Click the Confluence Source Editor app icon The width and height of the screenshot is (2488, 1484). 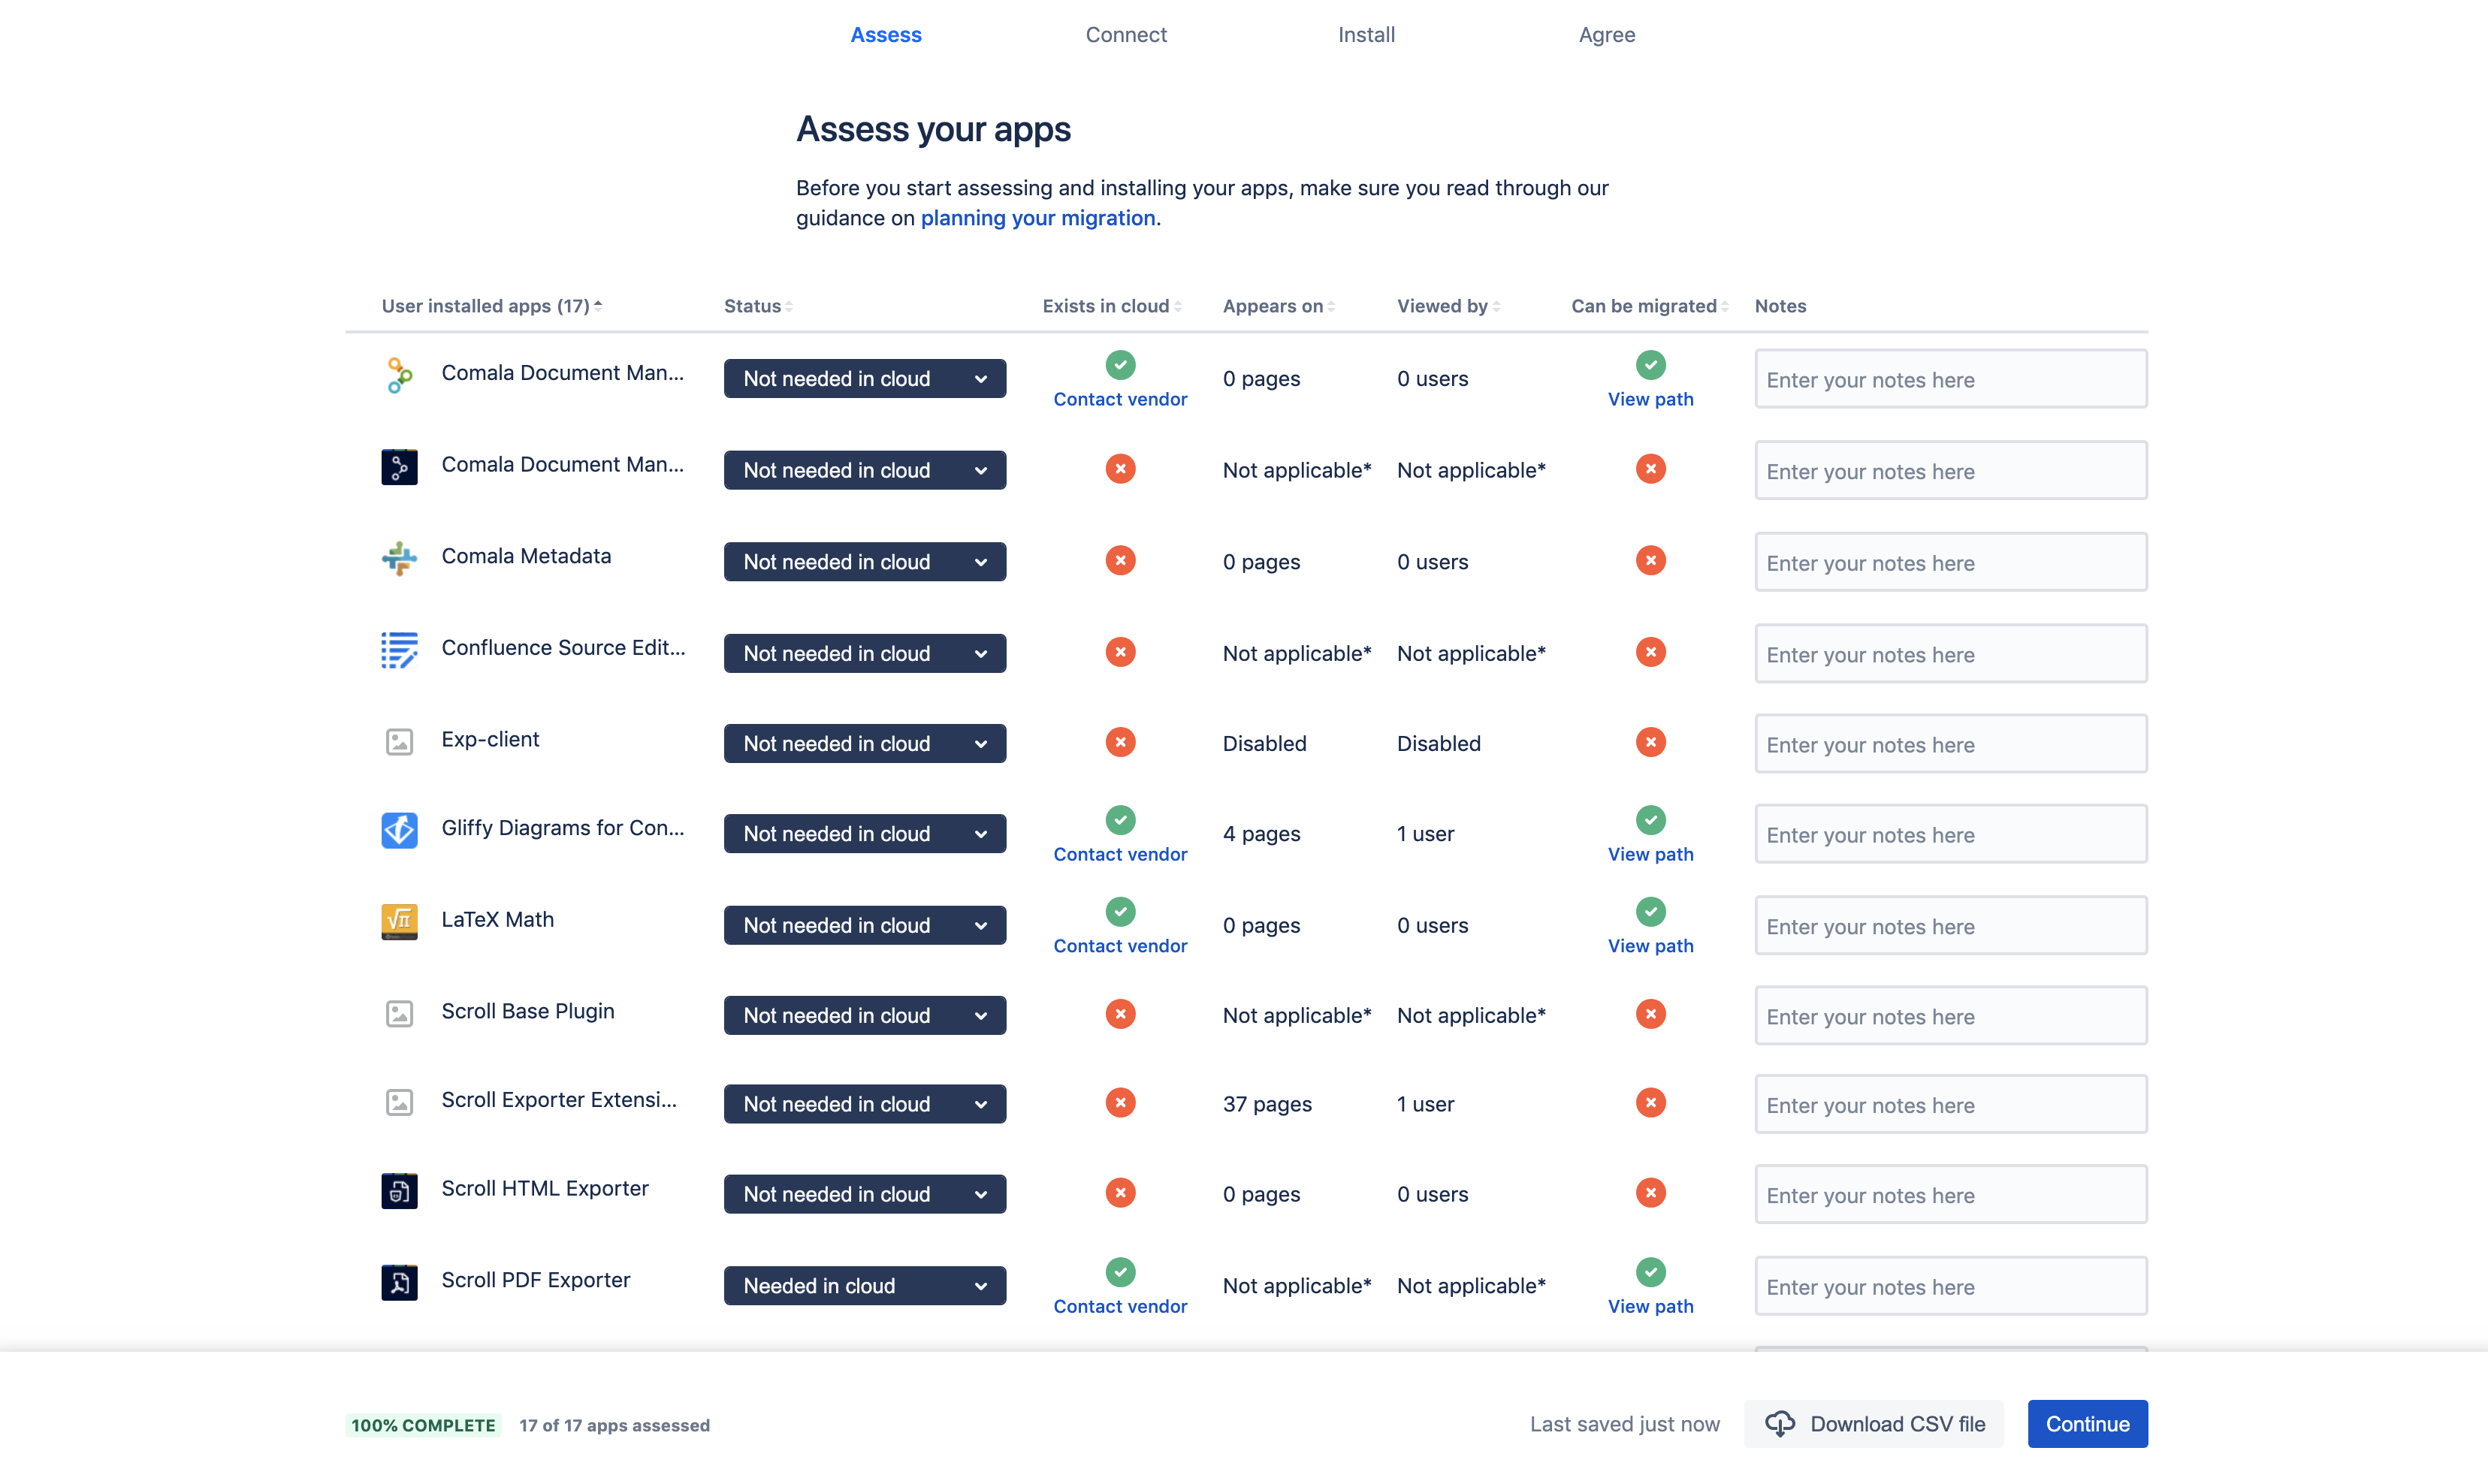(399, 650)
